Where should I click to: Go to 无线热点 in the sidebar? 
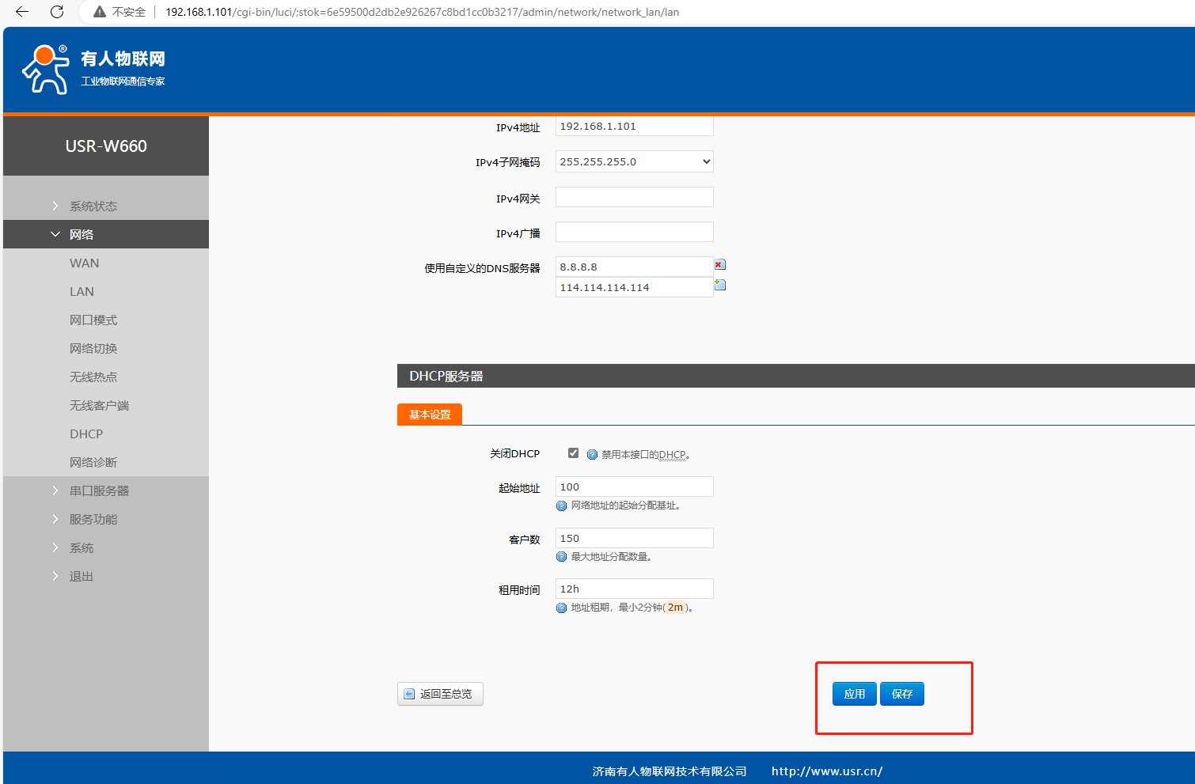pos(93,377)
